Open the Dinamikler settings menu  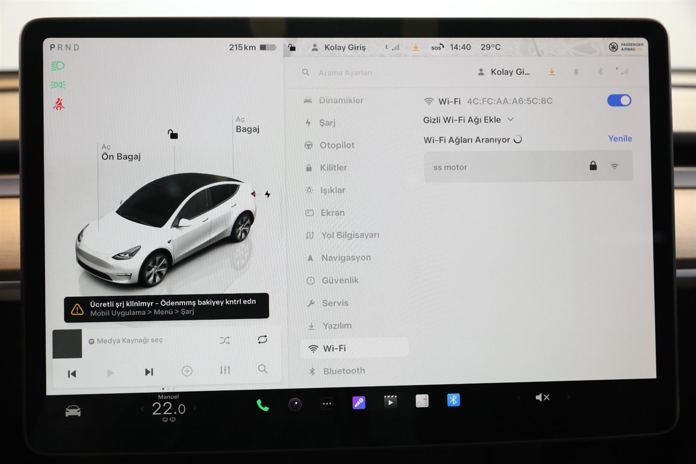[334, 100]
